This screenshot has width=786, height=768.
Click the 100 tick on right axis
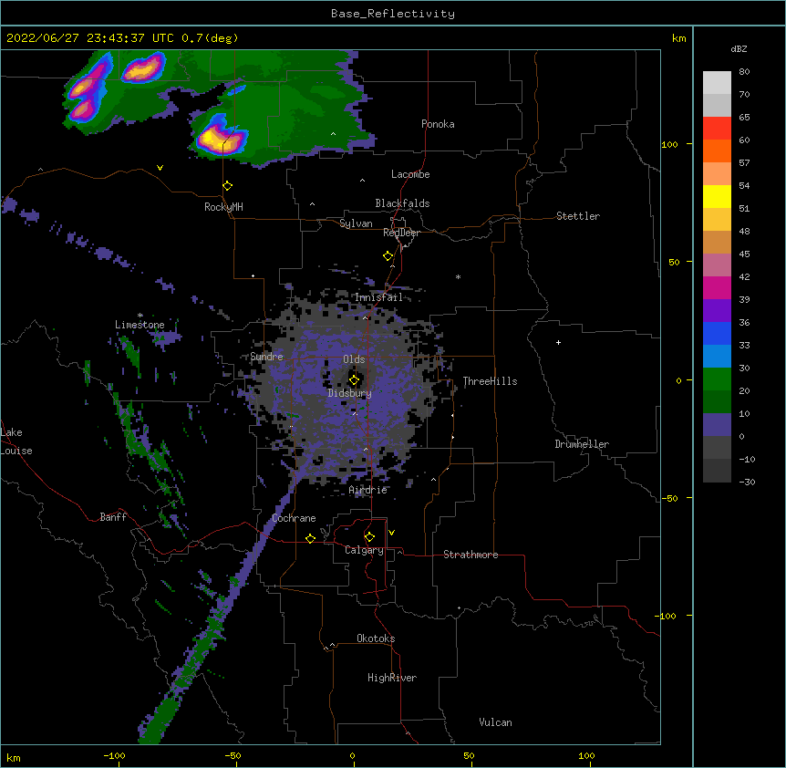pos(669,144)
